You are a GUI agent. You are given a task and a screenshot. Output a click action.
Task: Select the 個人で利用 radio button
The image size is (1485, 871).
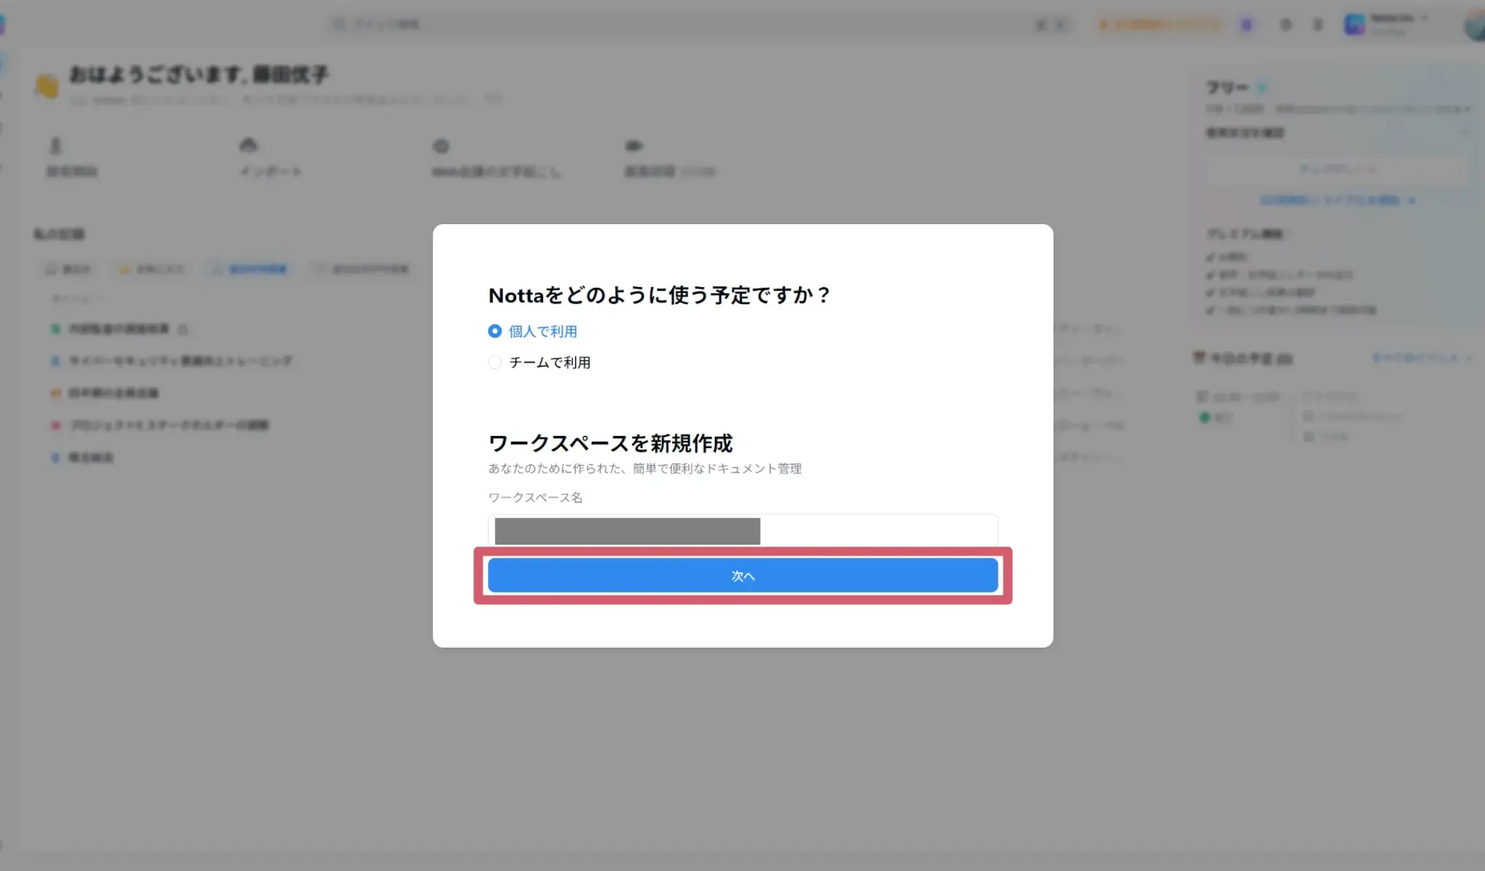pos(495,331)
